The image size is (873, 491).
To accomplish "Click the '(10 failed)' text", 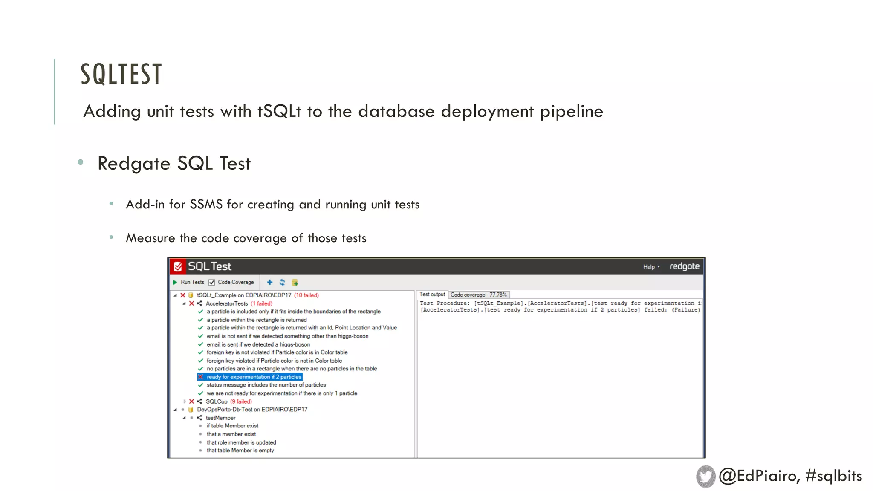I will pos(306,295).
